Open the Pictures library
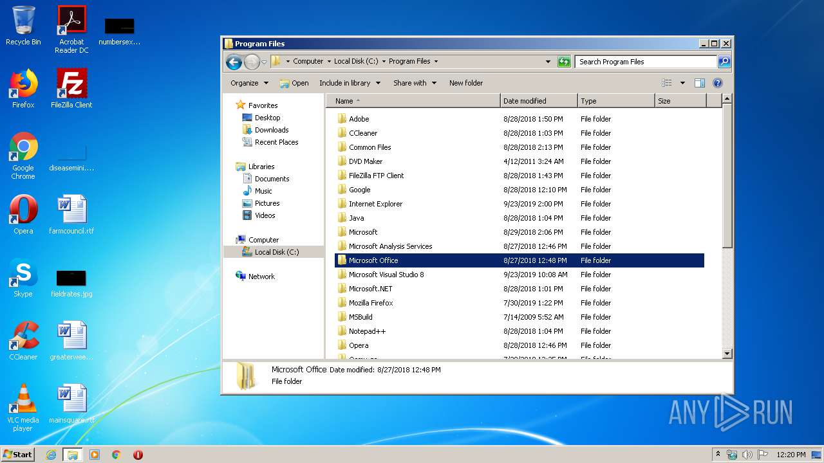824x463 pixels. point(267,203)
